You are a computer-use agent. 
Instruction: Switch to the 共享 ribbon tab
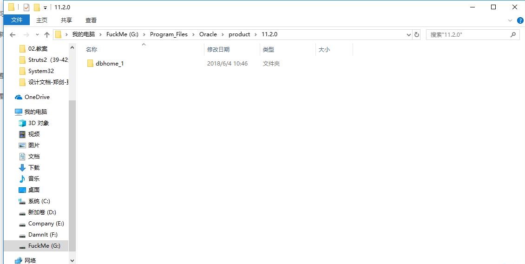tap(66, 20)
